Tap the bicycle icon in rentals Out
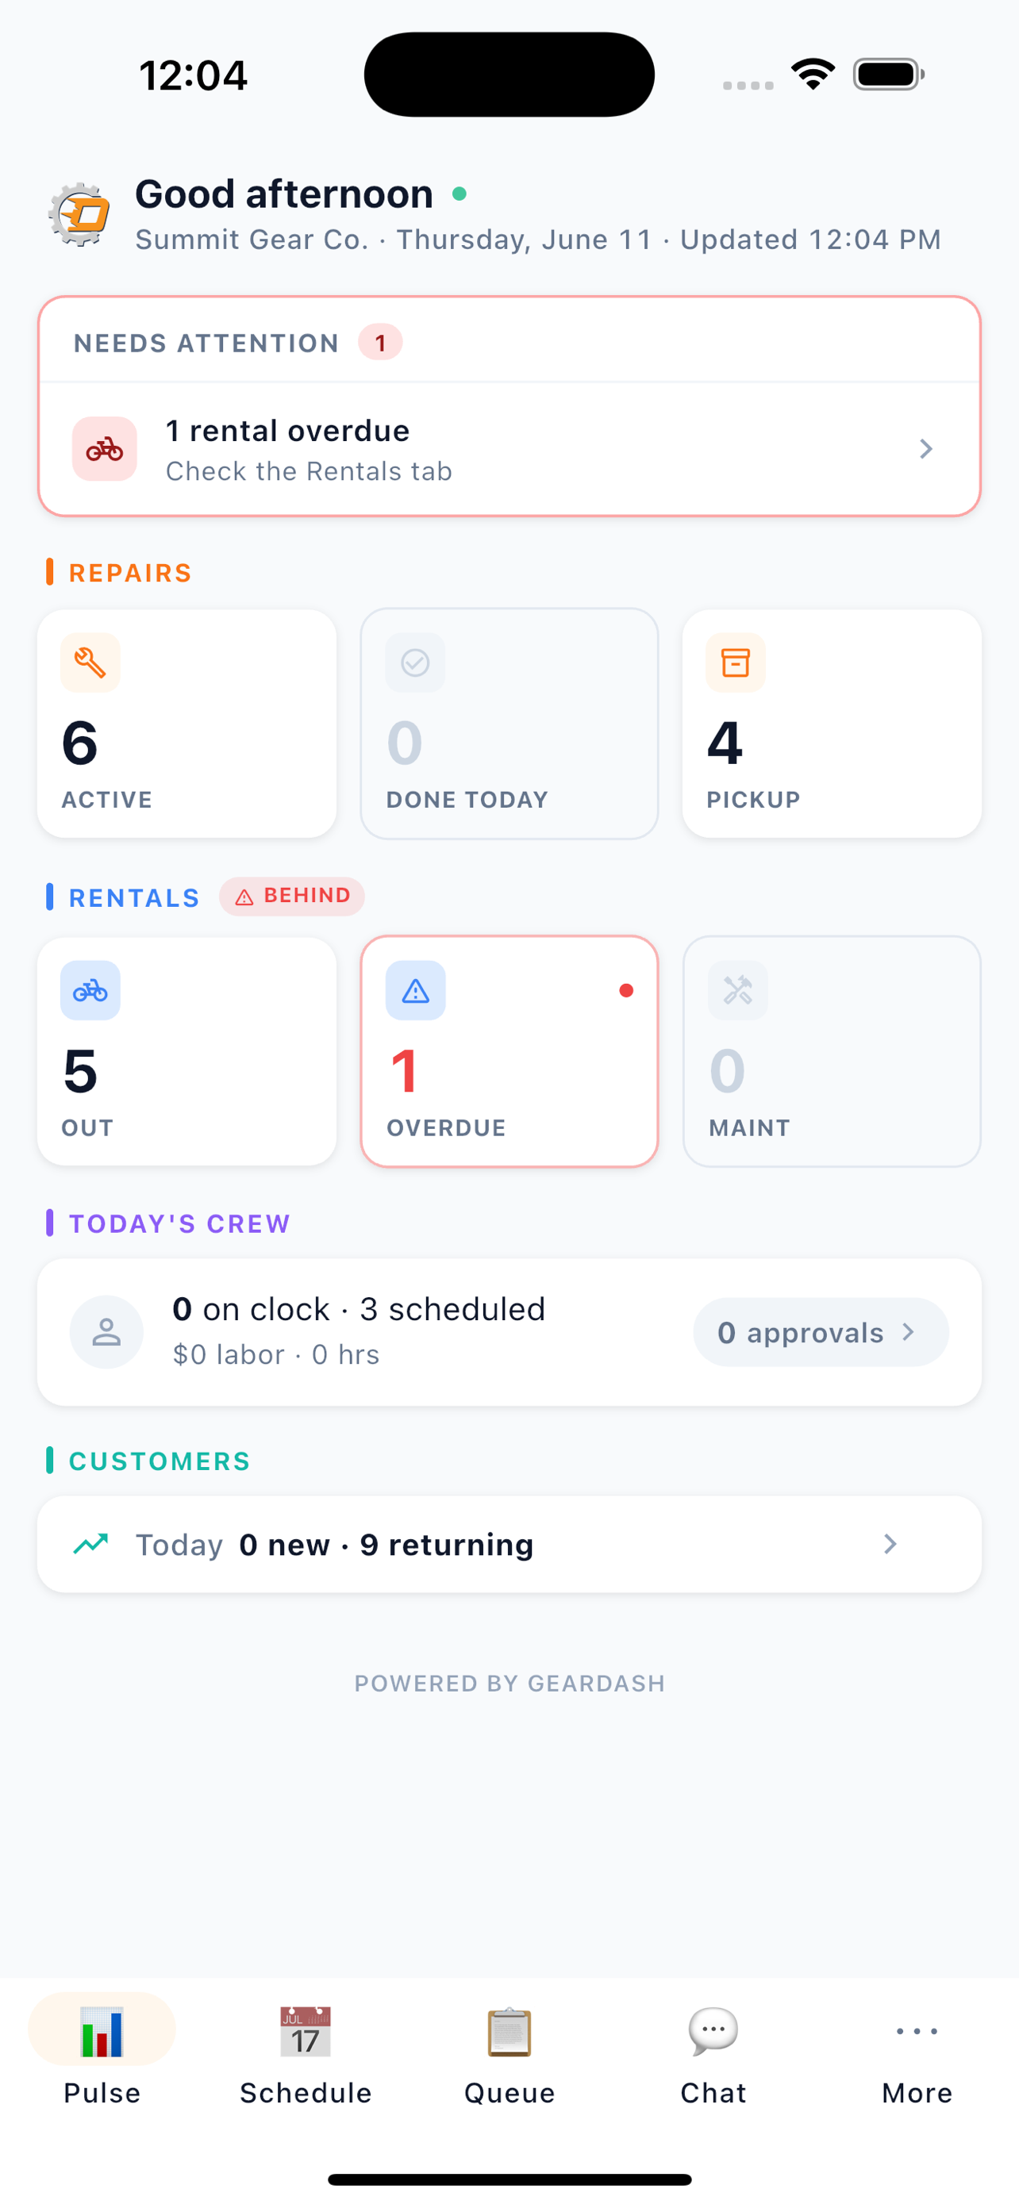The height and width of the screenshot is (2204, 1019). click(x=90, y=991)
